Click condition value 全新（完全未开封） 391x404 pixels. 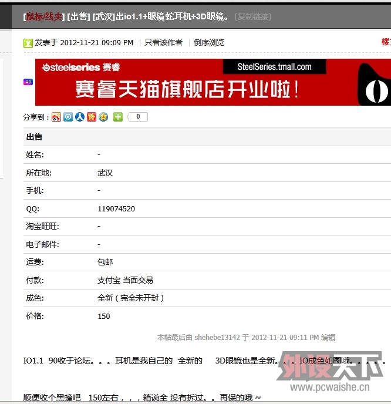(131, 298)
